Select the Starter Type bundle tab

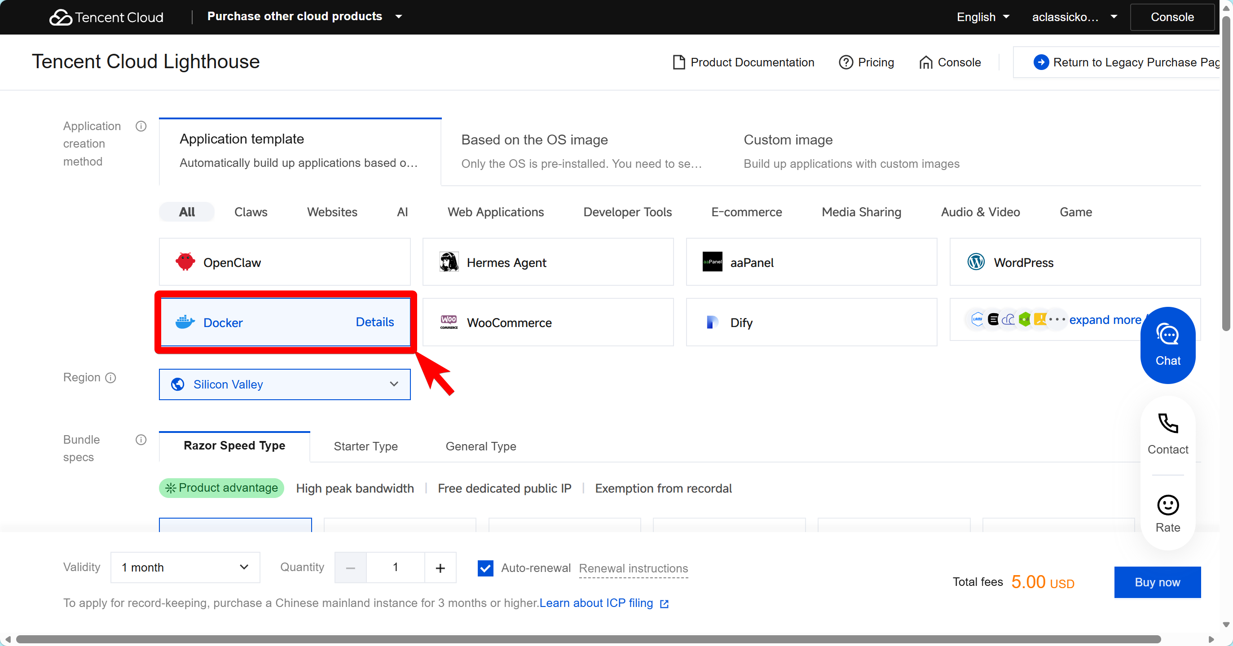365,446
